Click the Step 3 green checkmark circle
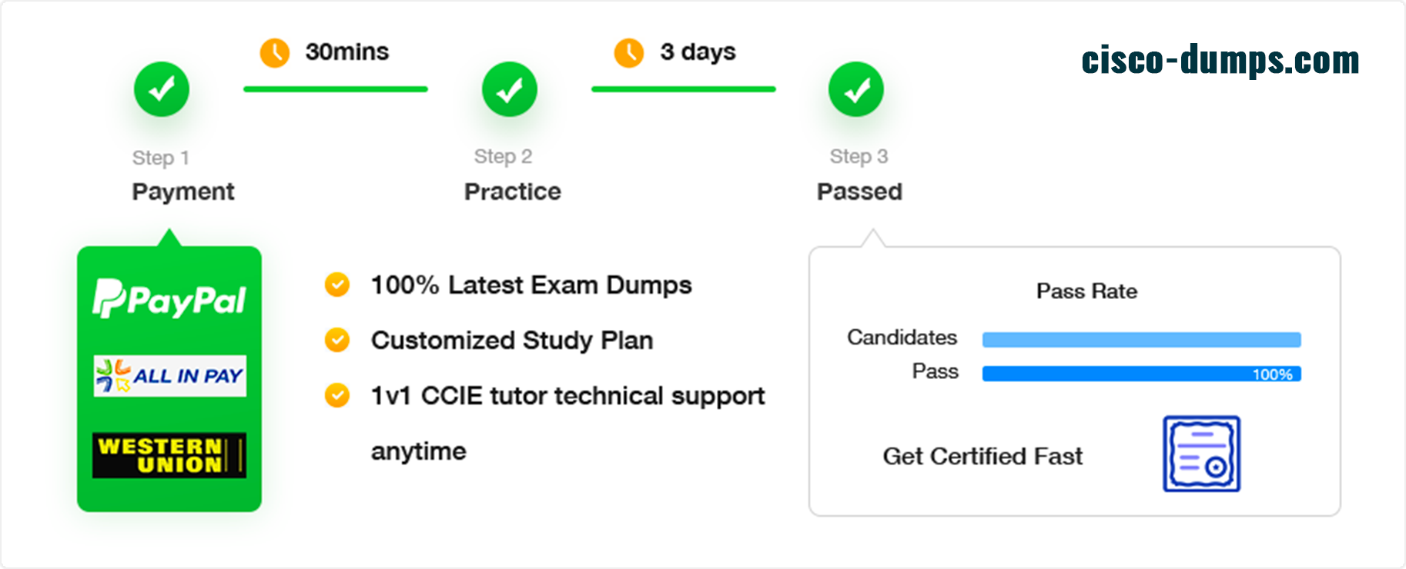 click(x=855, y=89)
